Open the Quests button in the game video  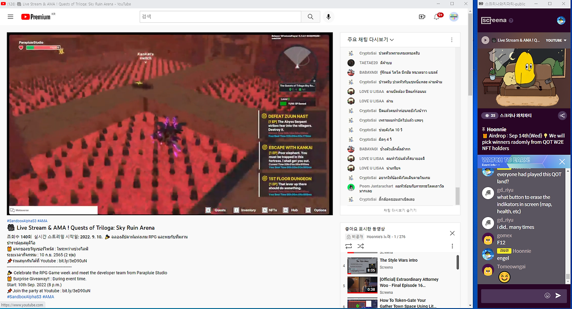pos(217,210)
